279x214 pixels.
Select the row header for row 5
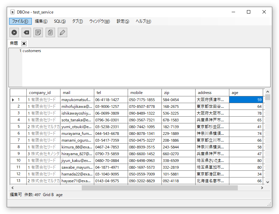point(19,127)
